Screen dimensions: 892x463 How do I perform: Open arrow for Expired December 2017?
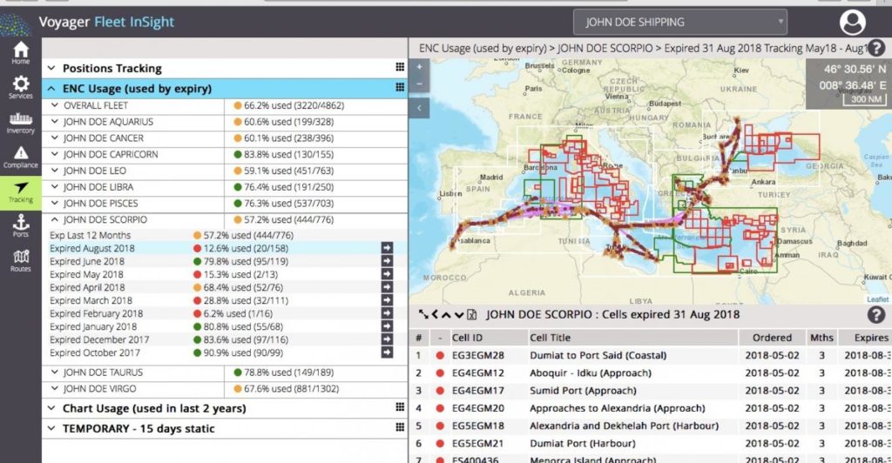tap(387, 339)
